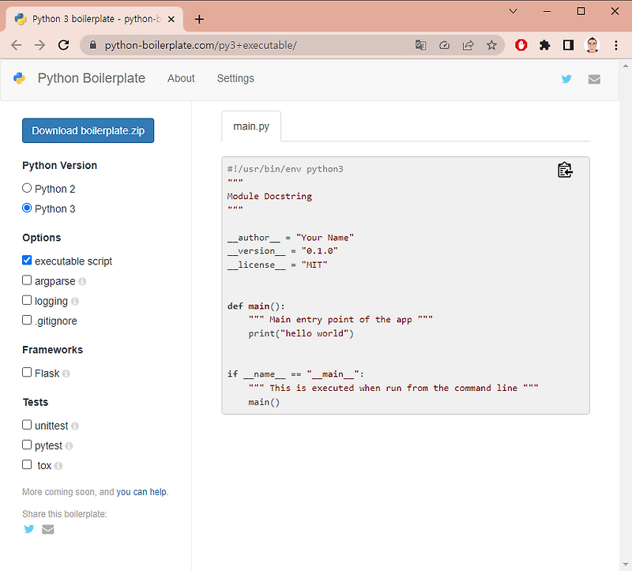Enable the logging checkbox

click(x=27, y=300)
